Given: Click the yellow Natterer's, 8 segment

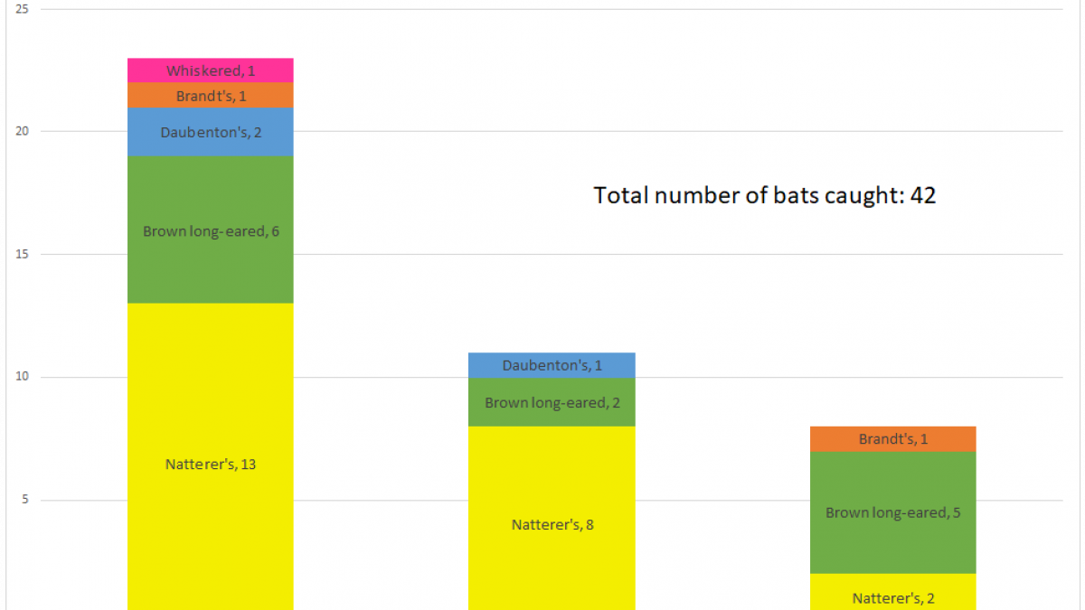Looking at the screenshot, I should coord(552,518).
